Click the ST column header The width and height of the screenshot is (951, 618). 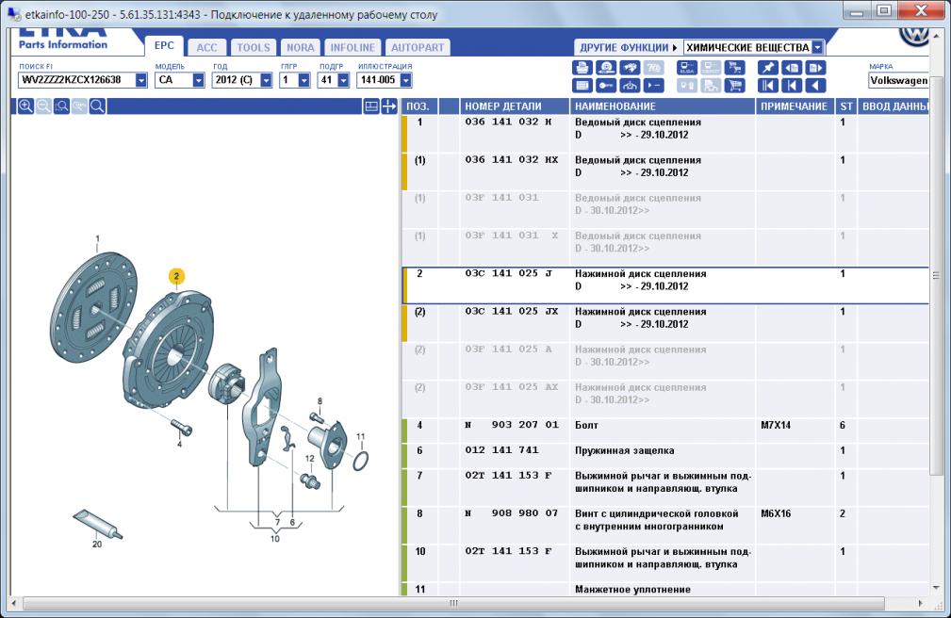[x=846, y=106]
